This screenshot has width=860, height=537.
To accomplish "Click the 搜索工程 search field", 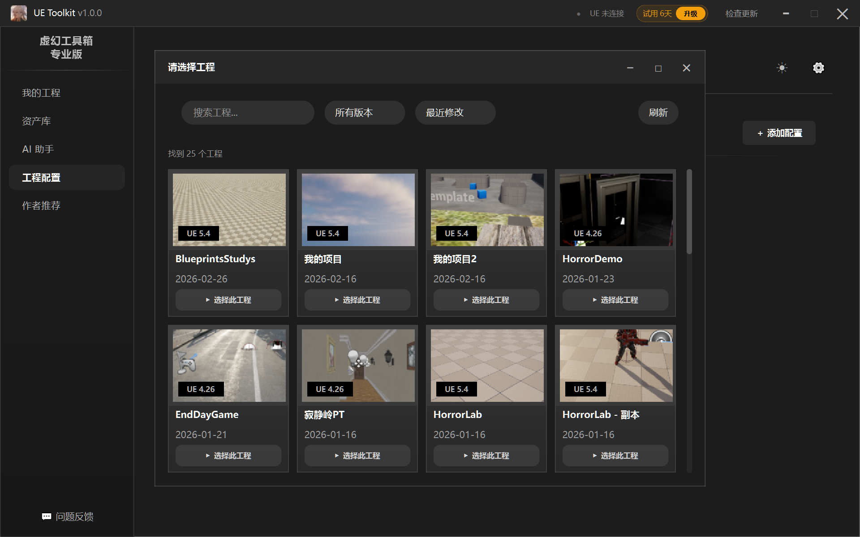I will click(247, 112).
